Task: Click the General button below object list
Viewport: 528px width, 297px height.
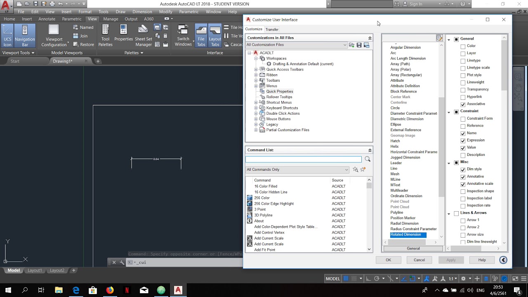Action: pyautogui.click(x=413, y=248)
